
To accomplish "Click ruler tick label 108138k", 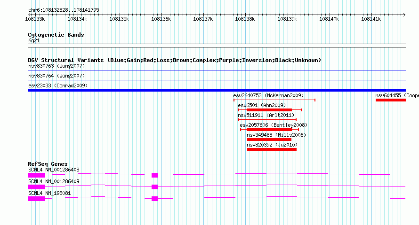I will click(x=245, y=19).
